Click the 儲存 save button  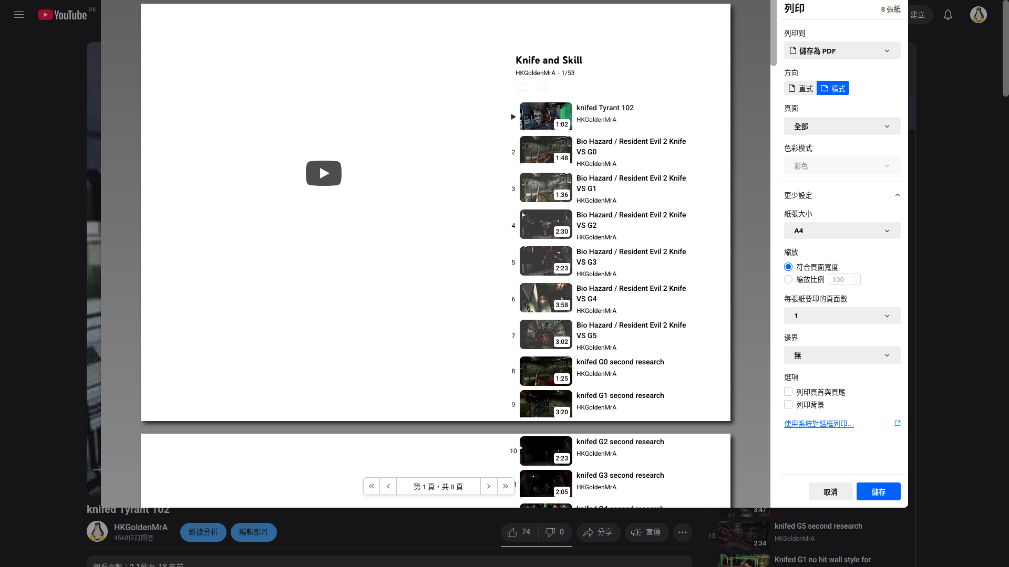(x=879, y=491)
